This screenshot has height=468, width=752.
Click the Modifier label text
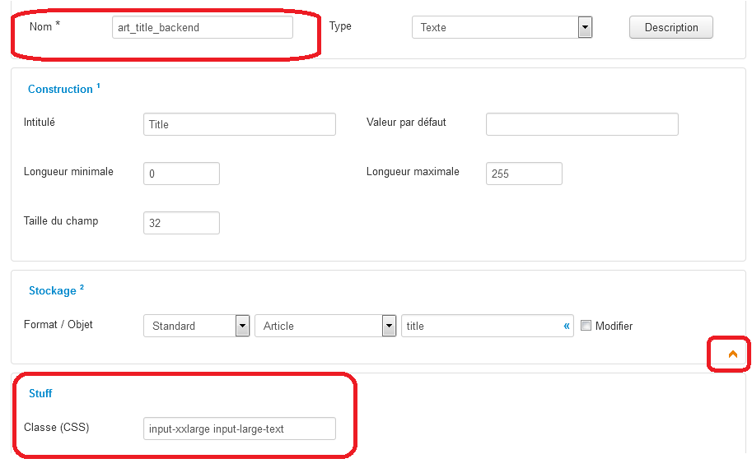(614, 326)
